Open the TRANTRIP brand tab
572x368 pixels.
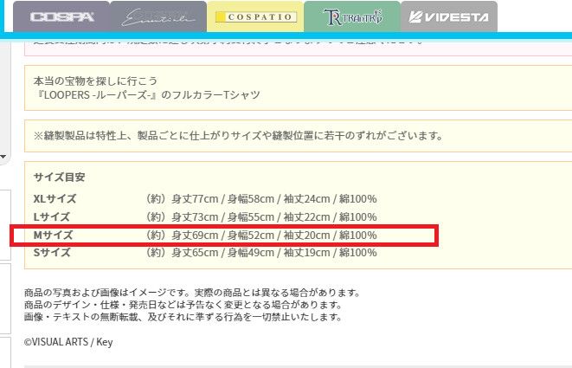(352, 16)
